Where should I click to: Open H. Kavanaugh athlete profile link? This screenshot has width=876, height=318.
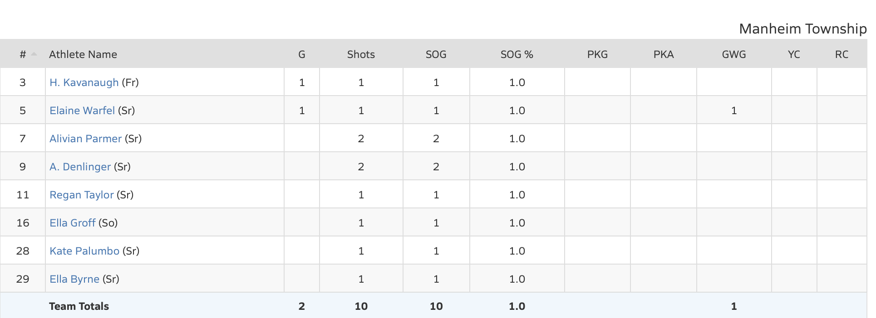coord(84,82)
